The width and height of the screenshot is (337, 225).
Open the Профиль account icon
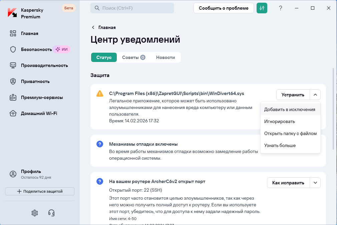13,174
